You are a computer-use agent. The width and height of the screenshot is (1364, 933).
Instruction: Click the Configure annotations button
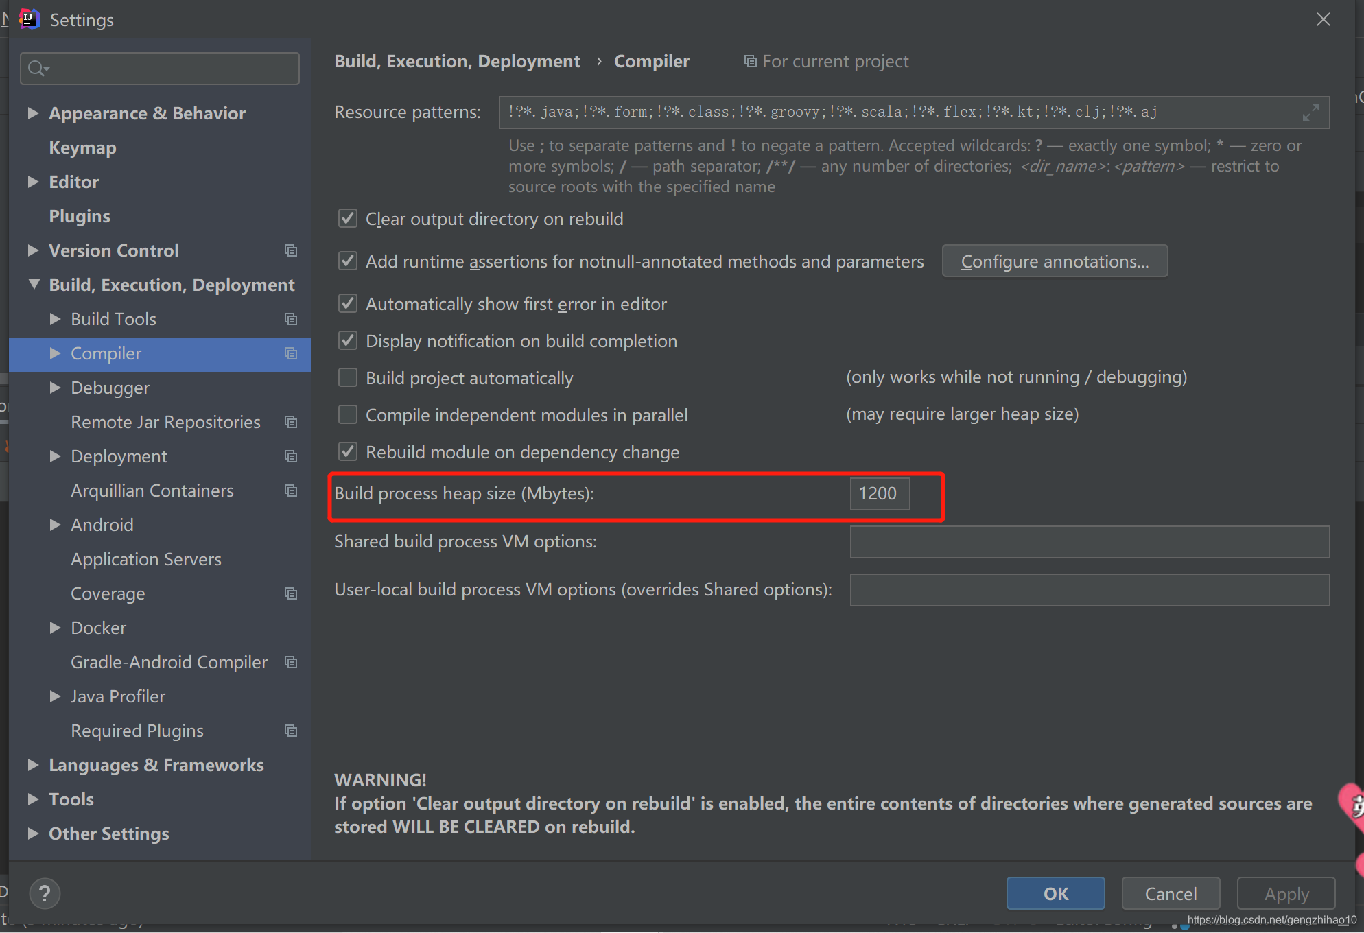point(1054,261)
